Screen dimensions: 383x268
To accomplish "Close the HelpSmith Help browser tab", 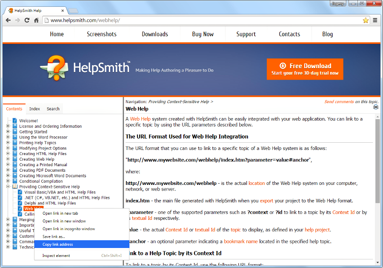I will click(x=63, y=11).
